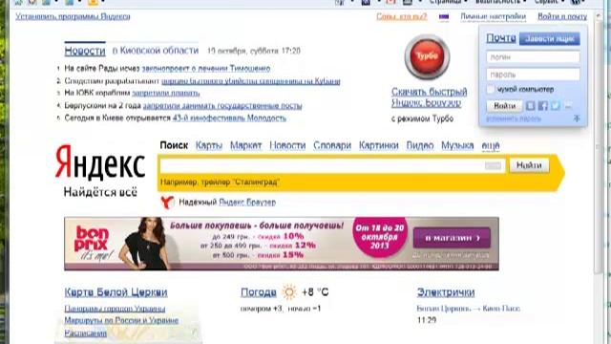This screenshot has height=344, width=611.
Task: Open the Сова, кто вы? link
Action: (402, 16)
